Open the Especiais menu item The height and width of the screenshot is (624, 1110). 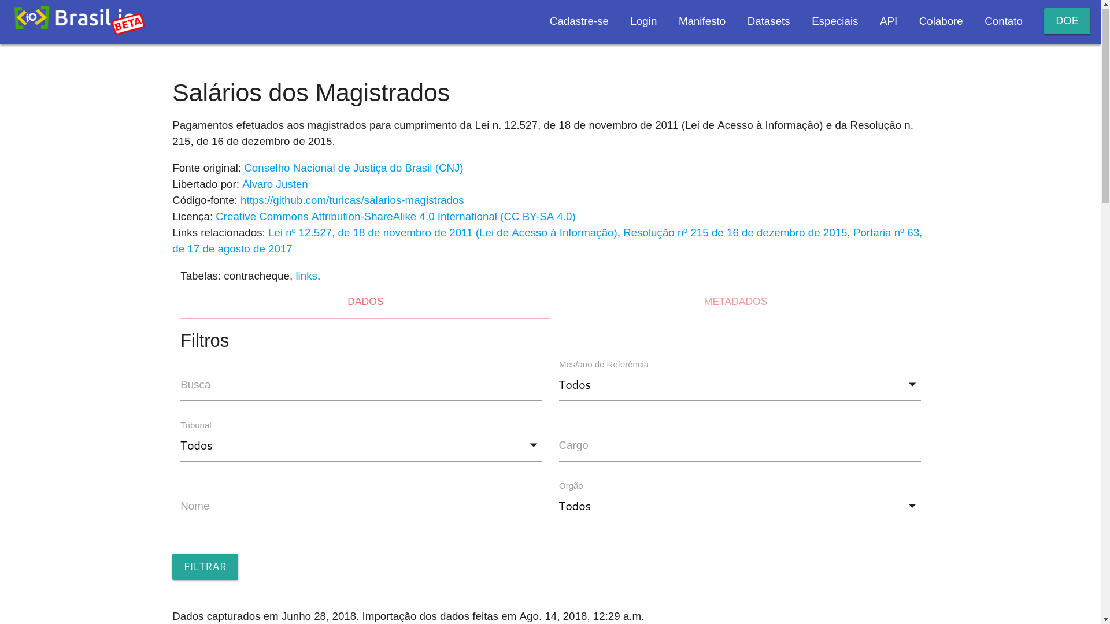tap(834, 22)
